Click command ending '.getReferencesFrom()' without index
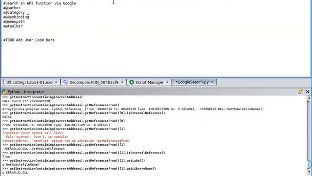 tap(61, 105)
